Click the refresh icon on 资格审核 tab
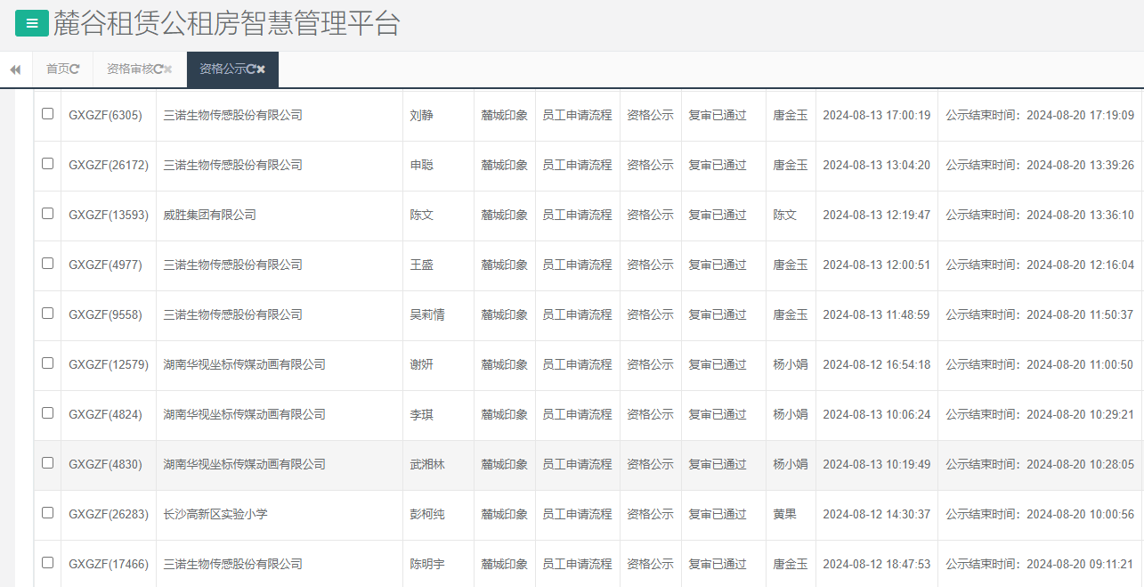The width and height of the screenshot is (1144, 587). coord(158,69)
